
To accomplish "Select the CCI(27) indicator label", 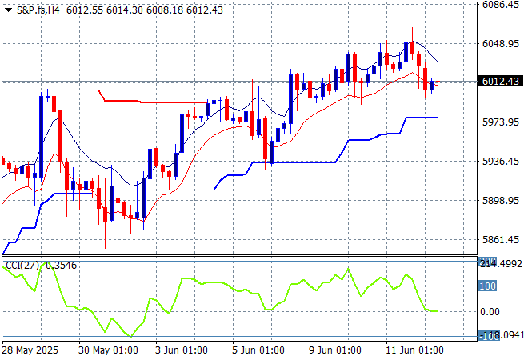I will 41,266.
